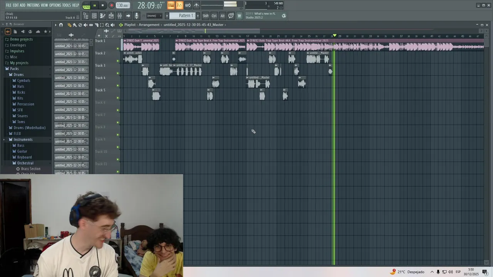Show browser plugin database tab icon
The width and height of the screenshot is (493, 277).
click(x=23, y=32)
